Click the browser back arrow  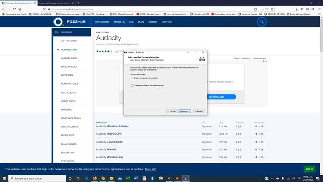[x=4, y=9]
